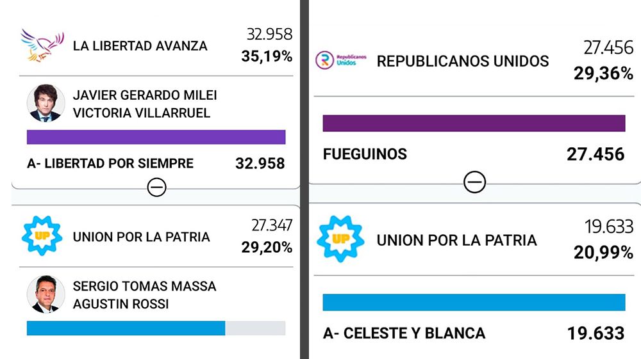The image size is (641, 359).
Task: Click Javier Milei's candidate photo
Action: pos(46,103)
